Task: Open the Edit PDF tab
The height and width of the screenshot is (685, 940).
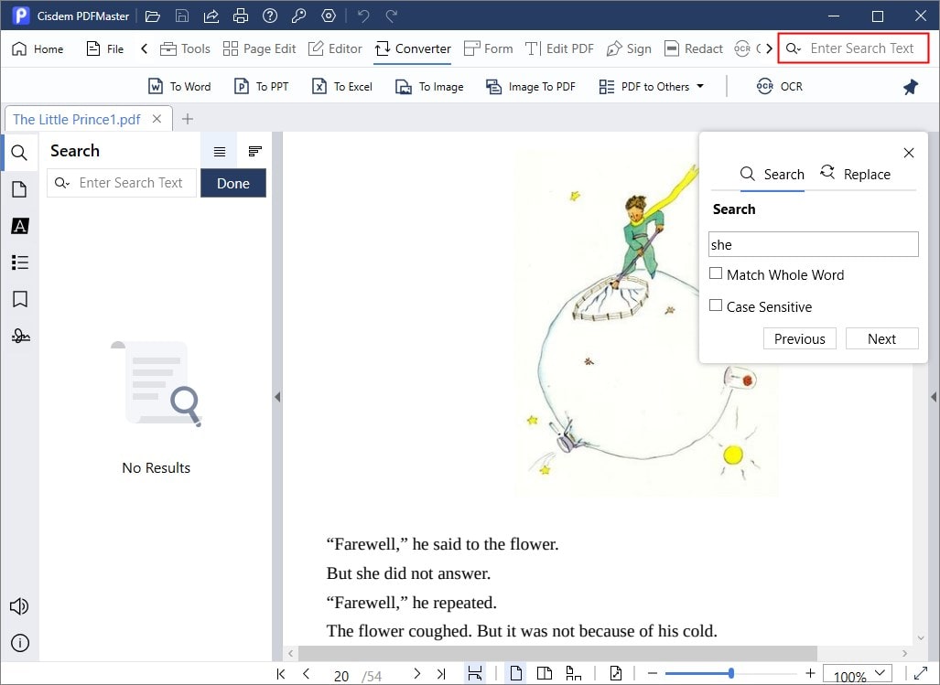Action: coord(559,48)
